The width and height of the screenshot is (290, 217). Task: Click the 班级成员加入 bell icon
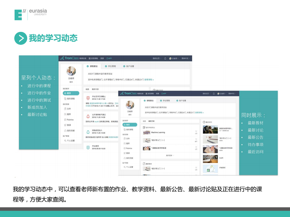pyautogui.click(x=88, y=132)
